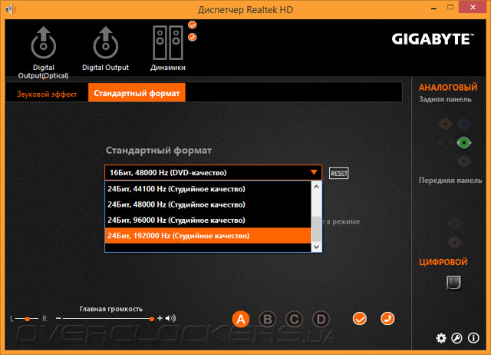Click the format list scrollbar down arrow
Viewport: 491px width, 355px height.
[x=316, y=247]
